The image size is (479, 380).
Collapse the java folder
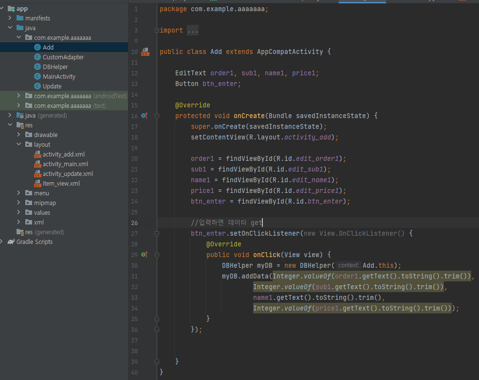(10, 27)
